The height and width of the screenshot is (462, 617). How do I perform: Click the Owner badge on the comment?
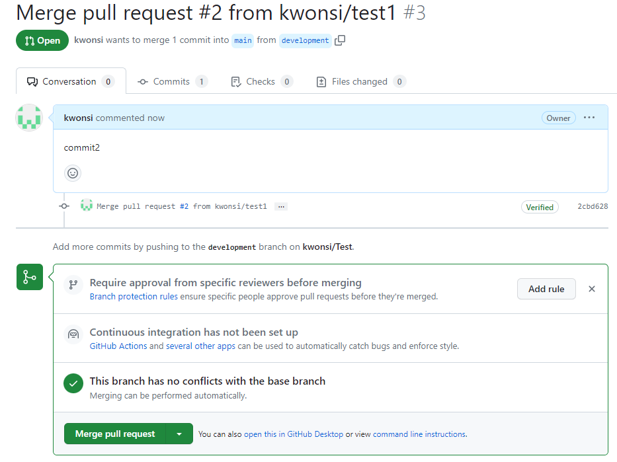[558, 118]
